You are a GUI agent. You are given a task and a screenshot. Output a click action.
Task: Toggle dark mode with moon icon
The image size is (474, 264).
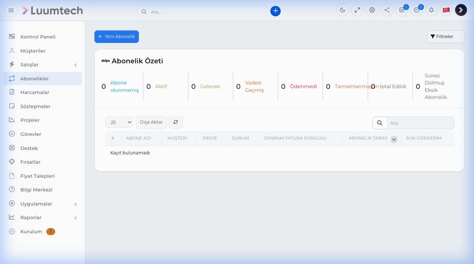pos(343,10)
